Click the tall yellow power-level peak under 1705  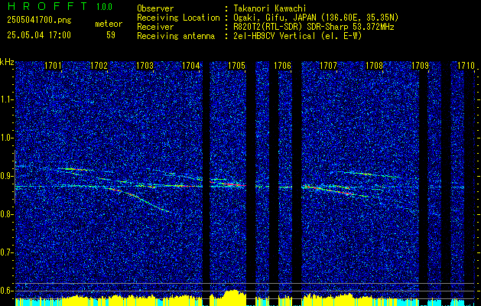[233, 297]
